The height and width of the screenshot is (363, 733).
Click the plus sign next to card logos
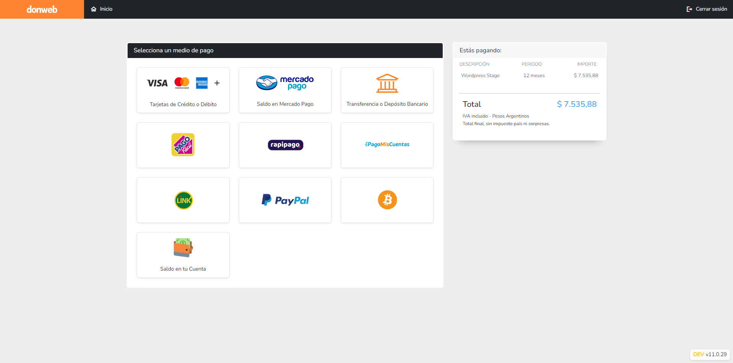217,83
